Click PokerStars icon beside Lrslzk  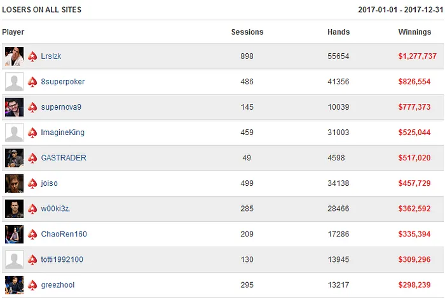tap(32, 56)
